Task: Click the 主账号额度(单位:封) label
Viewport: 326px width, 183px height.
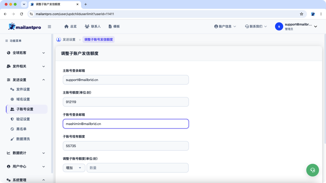Action: 77,93
